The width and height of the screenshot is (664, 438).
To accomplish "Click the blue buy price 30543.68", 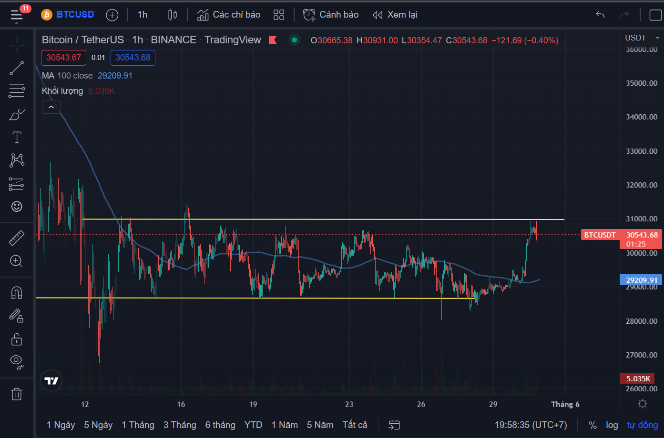I will click(133, 58).
